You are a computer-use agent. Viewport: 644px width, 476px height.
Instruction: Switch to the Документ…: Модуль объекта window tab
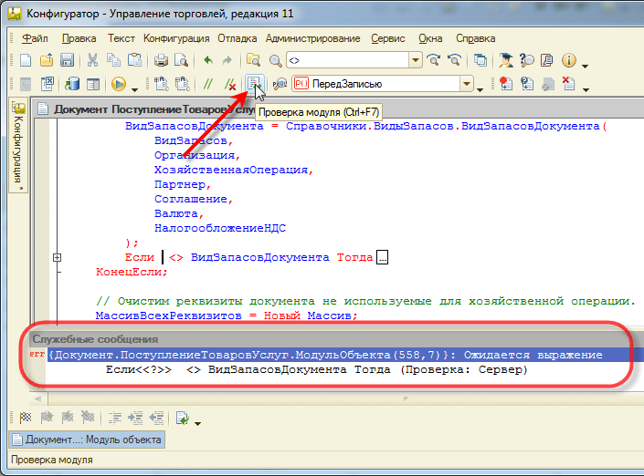(87, 440)
